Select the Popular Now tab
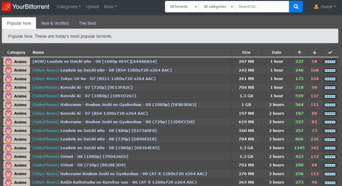Viewport: 342px width, 186px height. click(x=18, y=23)
